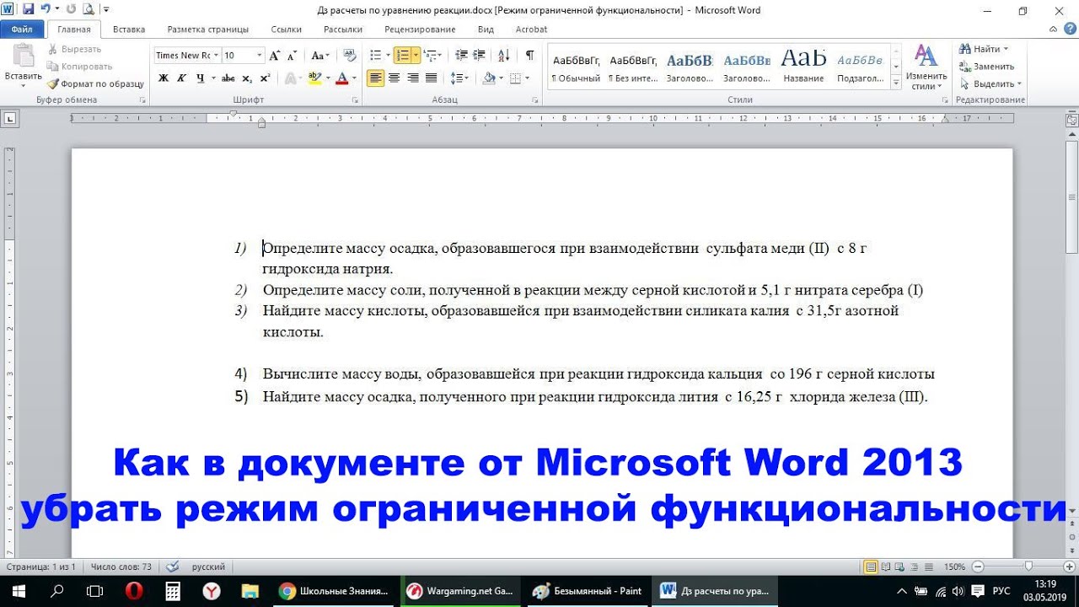1079x607 pixels.
Task: Open the Word help question mark icon
Action: (1070, 30)
